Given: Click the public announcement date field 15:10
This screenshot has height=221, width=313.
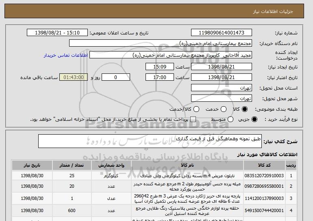Looking at the screenshot, I should tap(57, 33).
